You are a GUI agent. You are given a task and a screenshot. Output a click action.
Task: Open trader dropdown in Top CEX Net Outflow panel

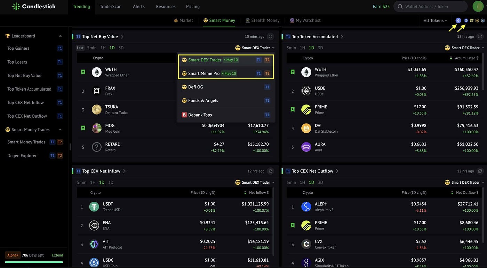(x=465, y=182)
